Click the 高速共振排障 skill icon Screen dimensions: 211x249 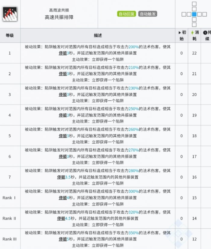click(10, 14)
